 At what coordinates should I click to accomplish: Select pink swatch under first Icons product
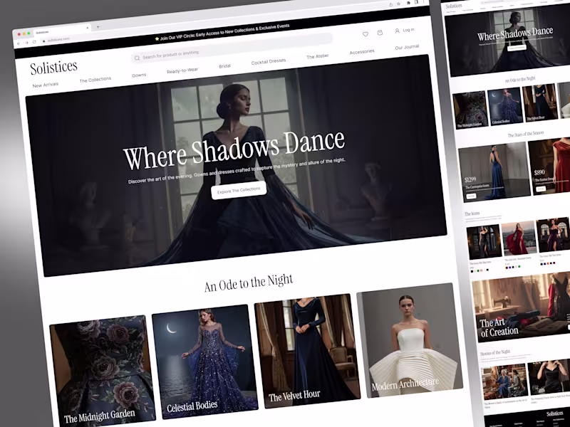(483, 270)
